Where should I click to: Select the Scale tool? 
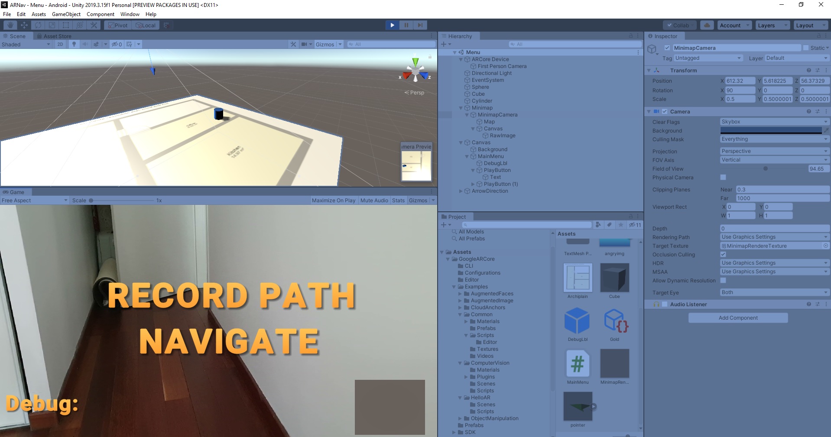(52, 25)
